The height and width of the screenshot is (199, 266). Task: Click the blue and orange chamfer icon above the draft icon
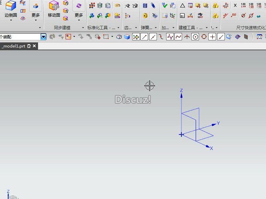pos(23,3)
